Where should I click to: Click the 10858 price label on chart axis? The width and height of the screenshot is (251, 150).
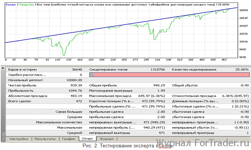pos(243,10)
